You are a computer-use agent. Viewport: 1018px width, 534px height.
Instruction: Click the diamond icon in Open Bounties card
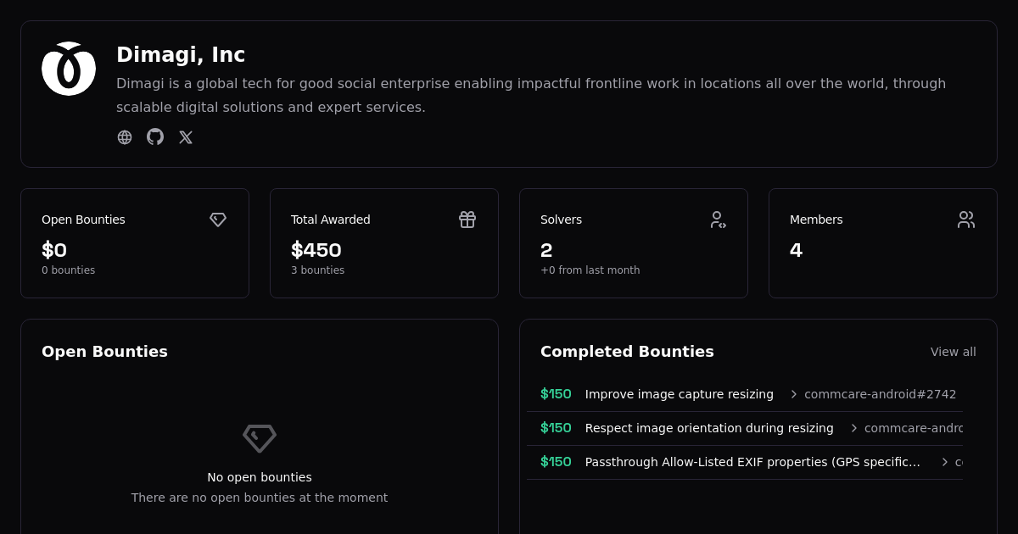pyautogui.click(x=218, y=220)
